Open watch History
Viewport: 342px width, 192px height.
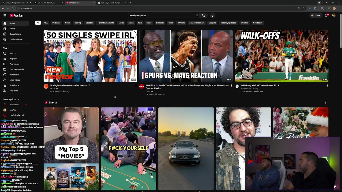pos(15,53)
